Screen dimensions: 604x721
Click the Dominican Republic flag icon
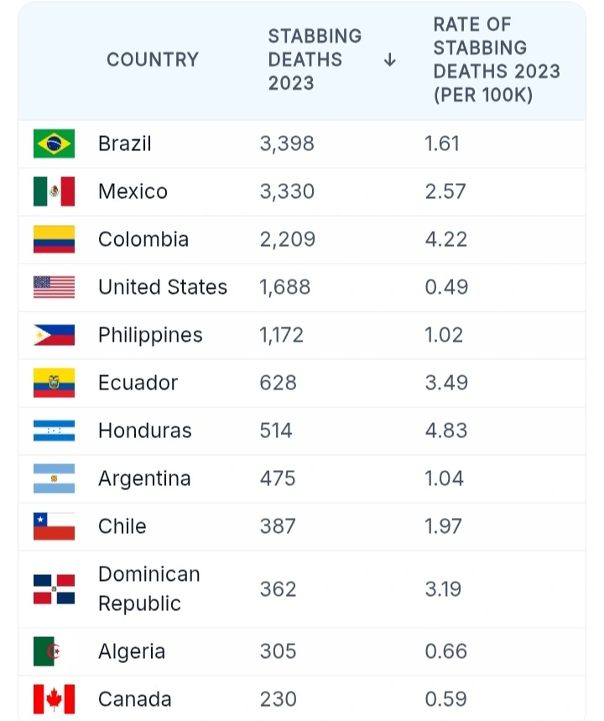(x=54, y=588)
